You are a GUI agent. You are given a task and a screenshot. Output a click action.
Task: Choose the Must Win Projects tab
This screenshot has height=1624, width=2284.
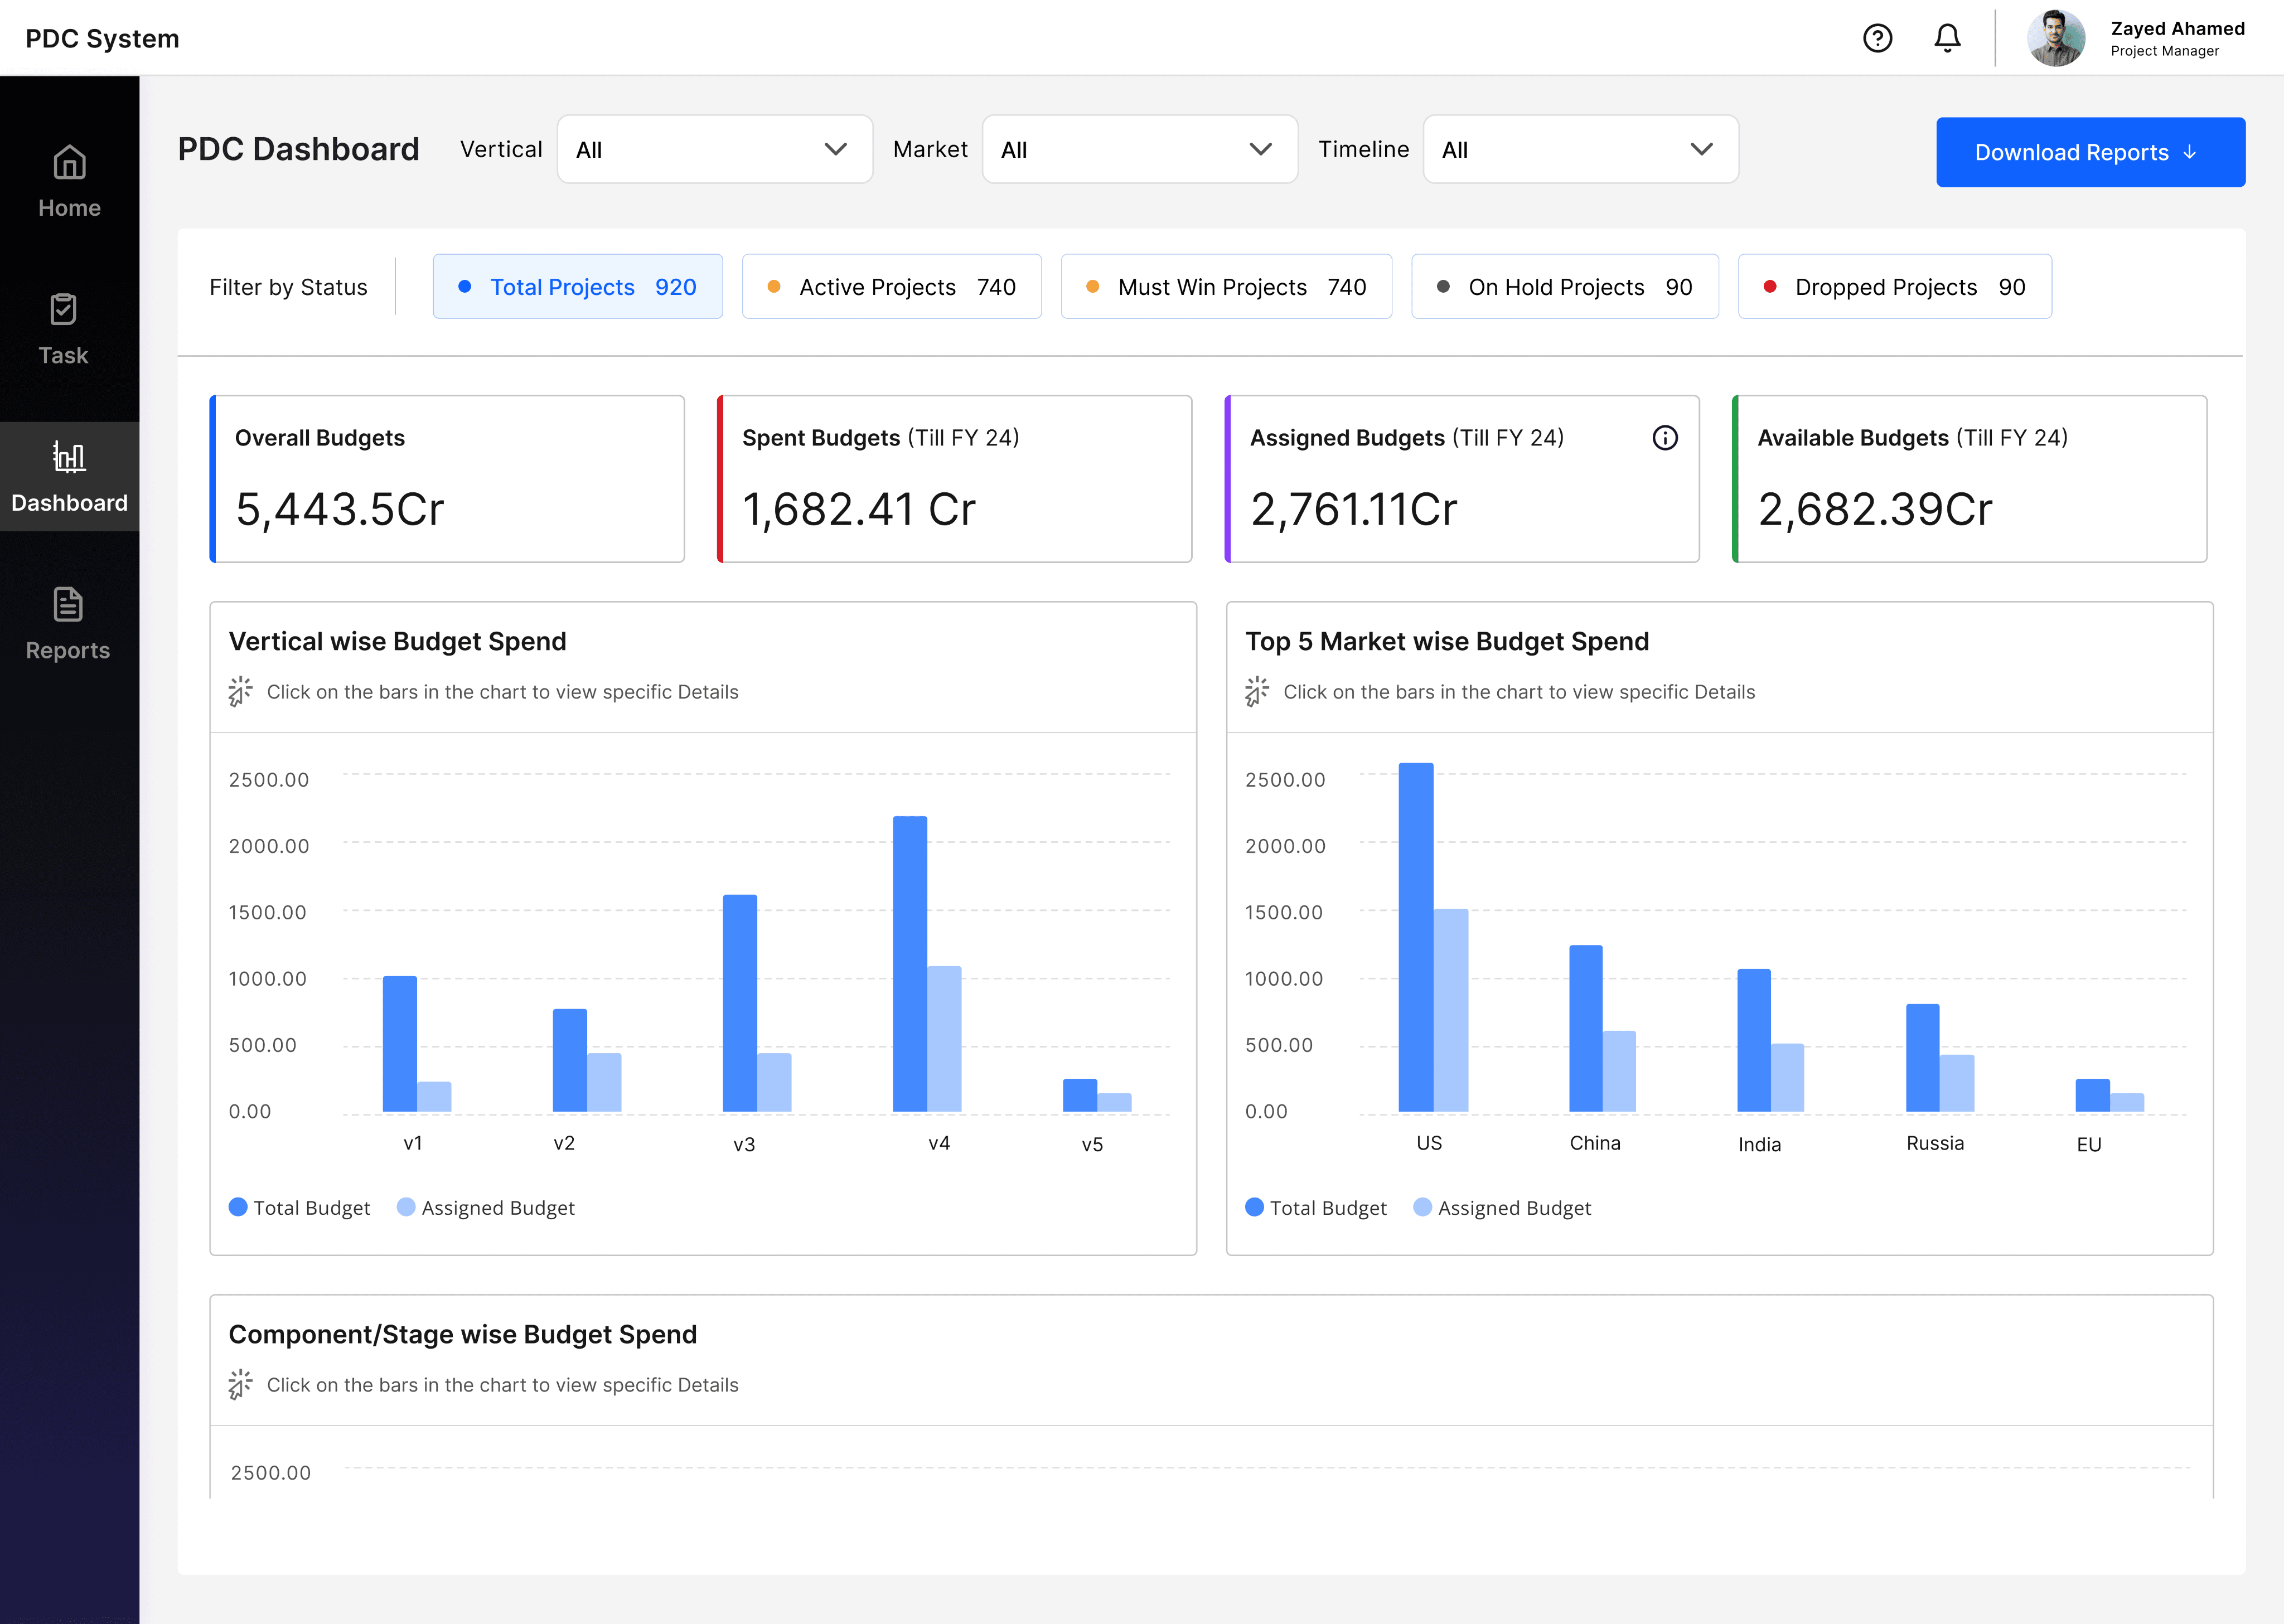pos(1225,287)
